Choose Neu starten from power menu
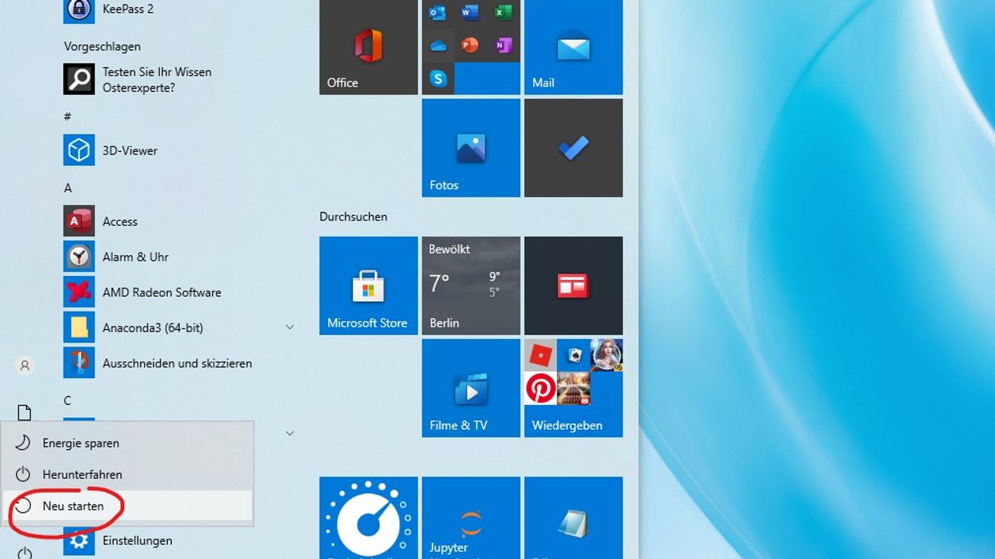The image size is (995, 559). 127,505
